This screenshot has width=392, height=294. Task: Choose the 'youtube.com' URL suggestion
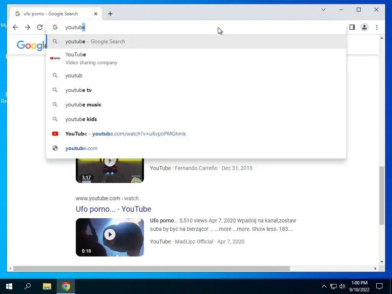196,148
